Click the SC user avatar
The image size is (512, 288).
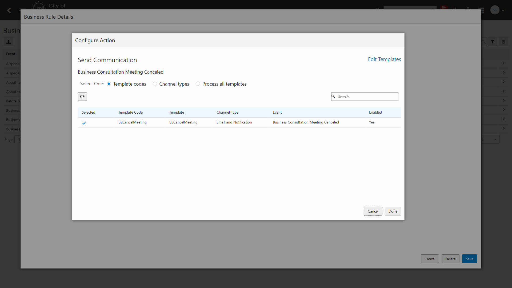pos(495,10)
